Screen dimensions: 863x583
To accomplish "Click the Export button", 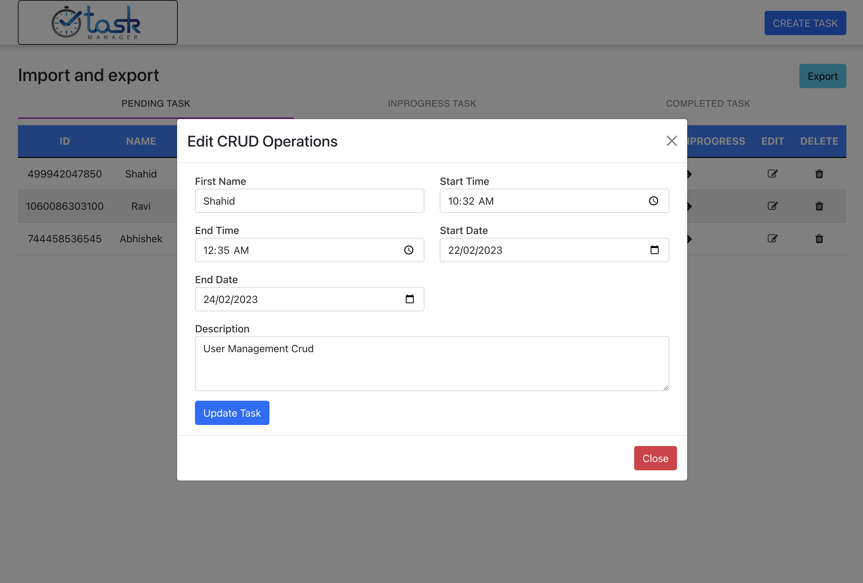I will (x=822, y=76).
